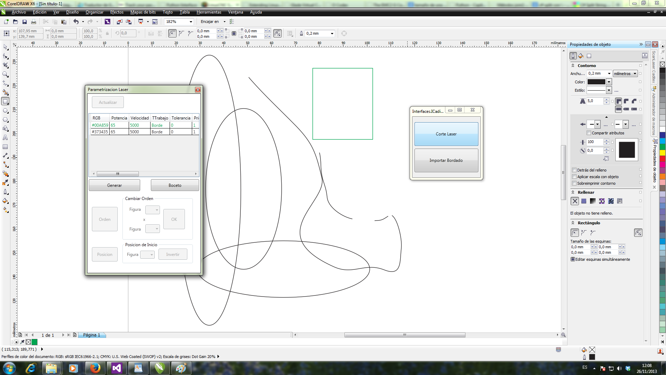Click the Print icon

(34, 22)
